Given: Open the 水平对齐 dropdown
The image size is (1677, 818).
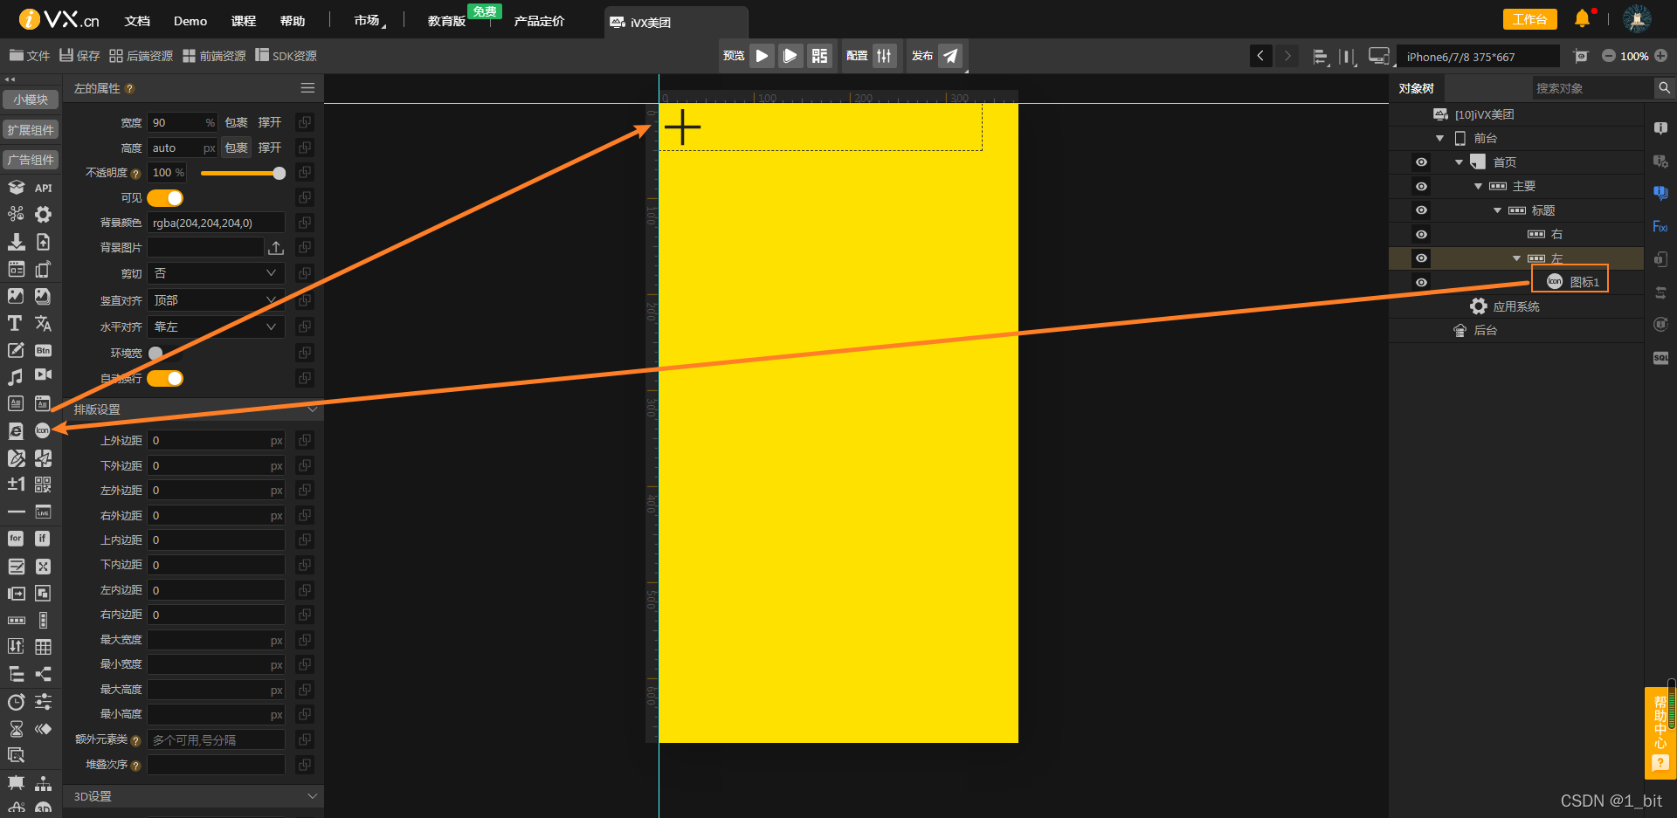Looking at the screenshot, I should coord(216,327).
